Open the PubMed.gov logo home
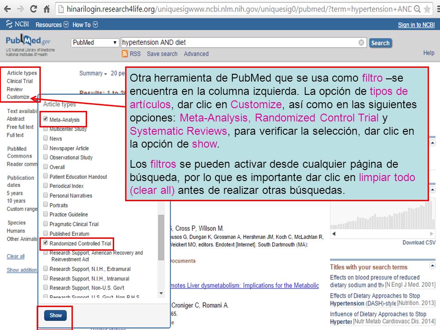Screen dimensions: 440x330 28,41
